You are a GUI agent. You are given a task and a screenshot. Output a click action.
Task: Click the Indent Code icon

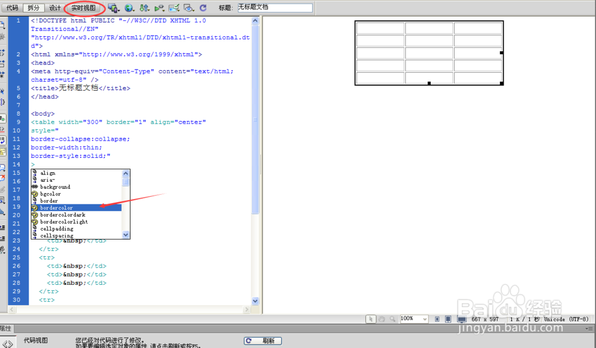point(2,227)
